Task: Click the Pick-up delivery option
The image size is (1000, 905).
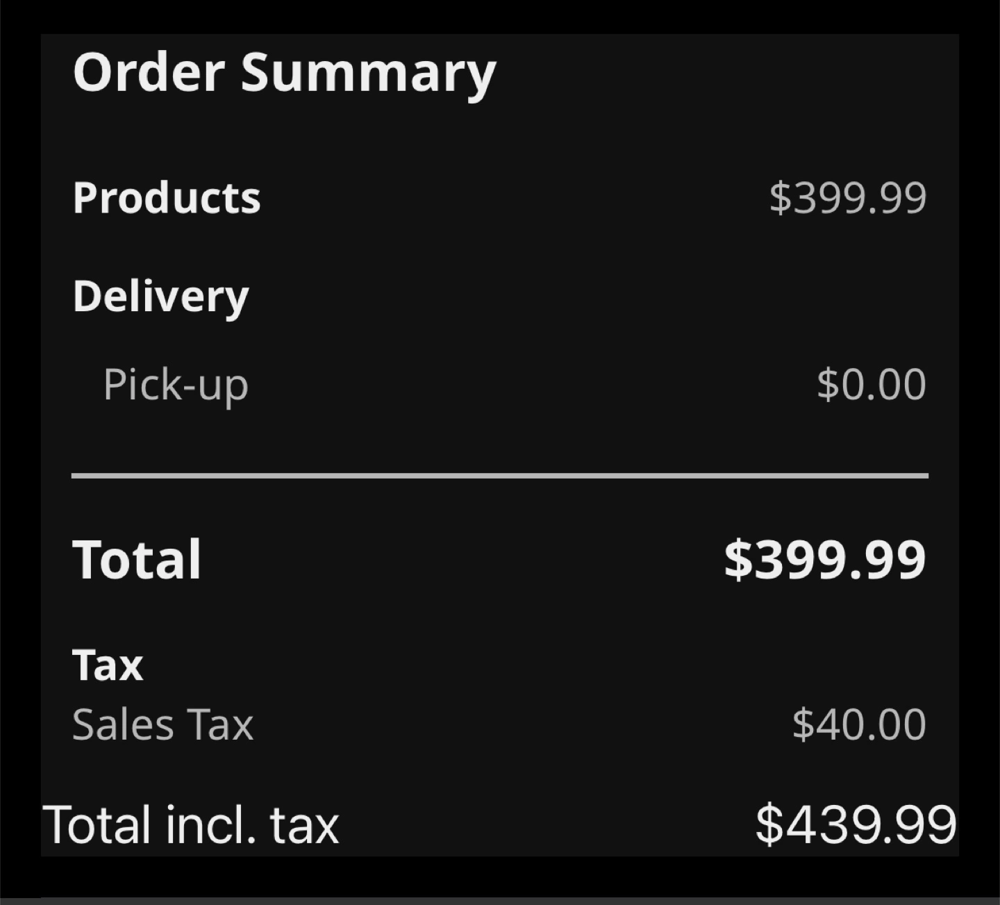Action: pyautogui.click(x=176, y=385)
